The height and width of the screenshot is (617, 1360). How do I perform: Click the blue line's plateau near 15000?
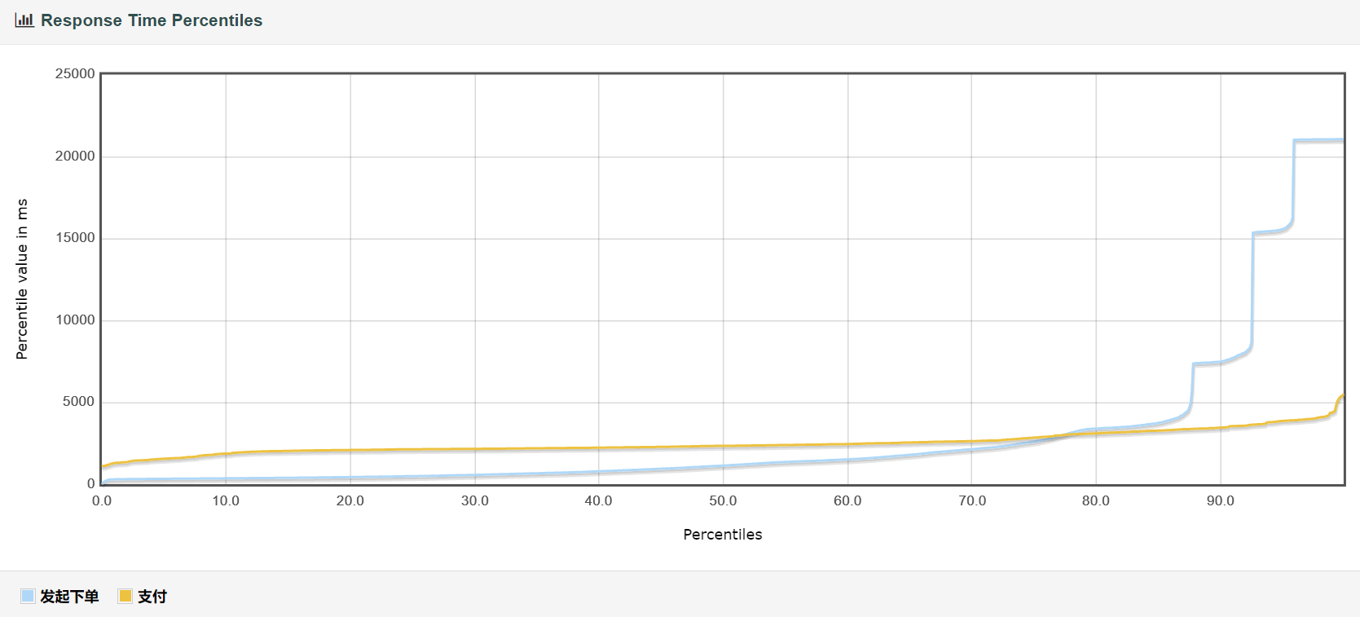pos(1271,232)
